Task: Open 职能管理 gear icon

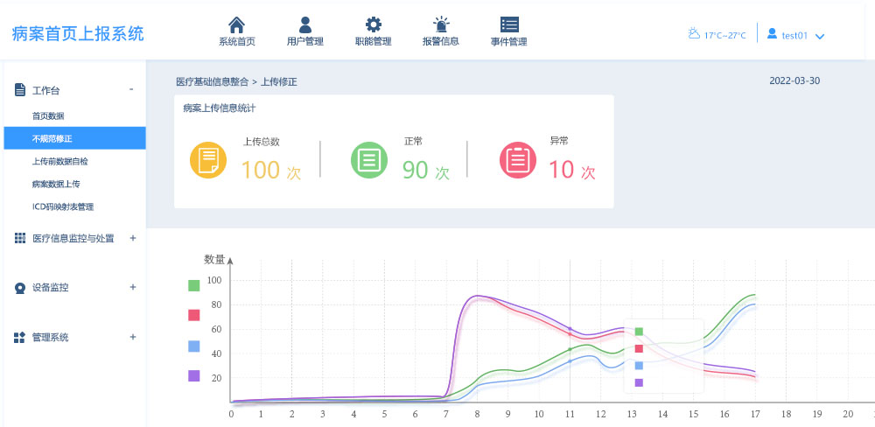Action: tap(373, 24)
